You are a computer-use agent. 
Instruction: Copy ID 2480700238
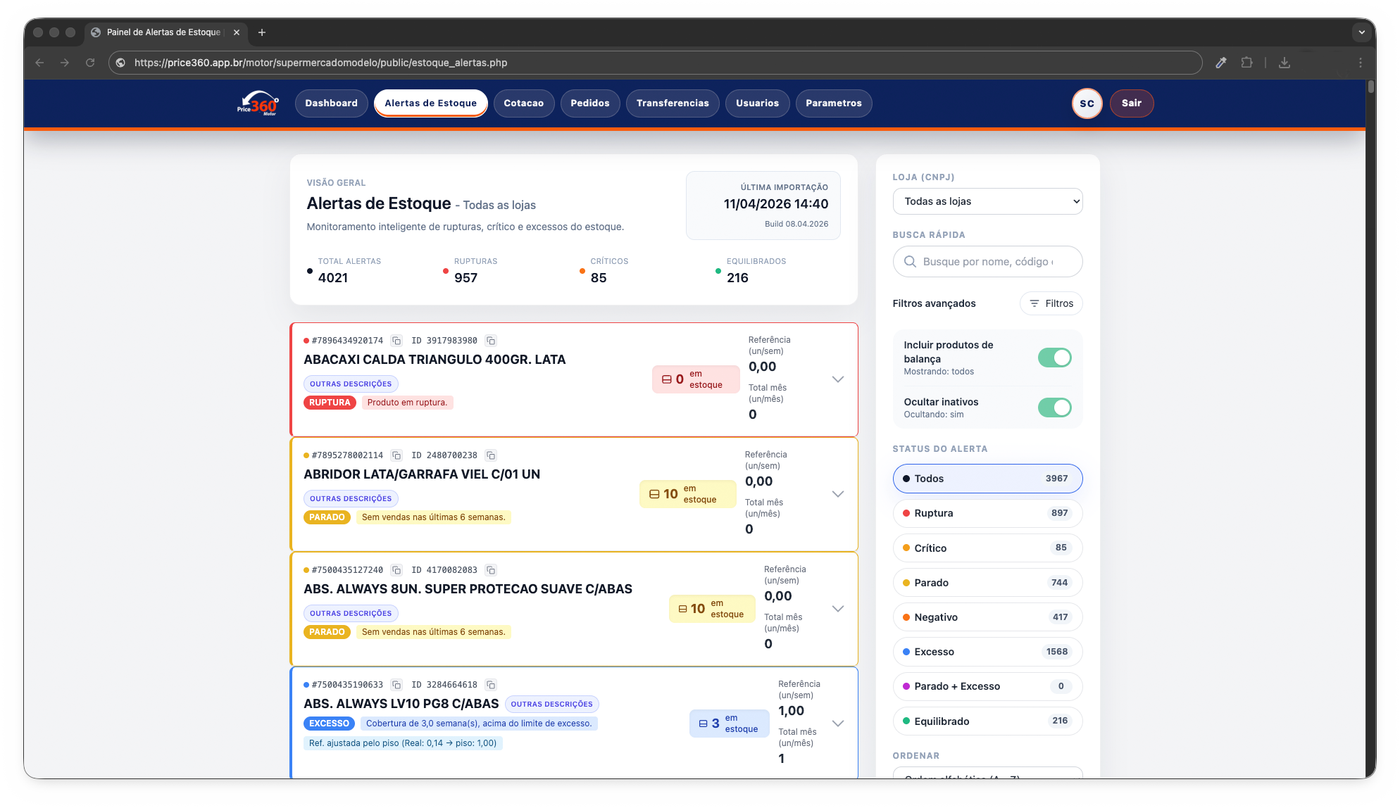[x=491, y=455]
